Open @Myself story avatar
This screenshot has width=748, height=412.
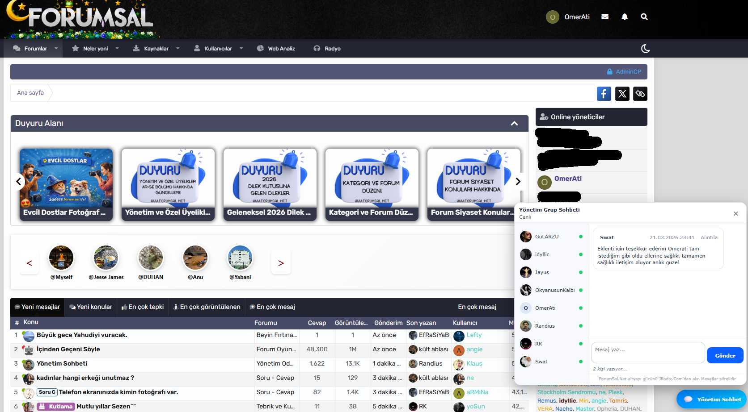point(61,258)
